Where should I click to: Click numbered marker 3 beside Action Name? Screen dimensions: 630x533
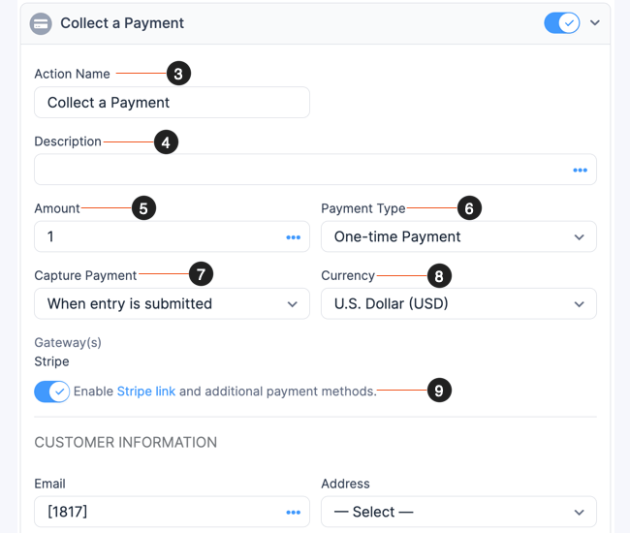178,74
